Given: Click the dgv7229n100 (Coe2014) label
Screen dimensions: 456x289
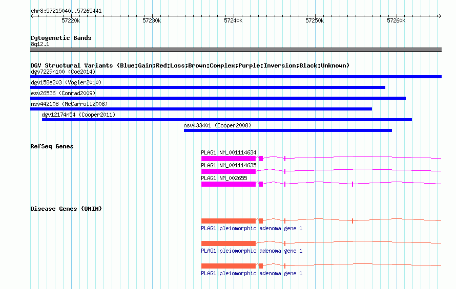Looking at the screenshot, I should pyautogui.click(x=63, y=72).
